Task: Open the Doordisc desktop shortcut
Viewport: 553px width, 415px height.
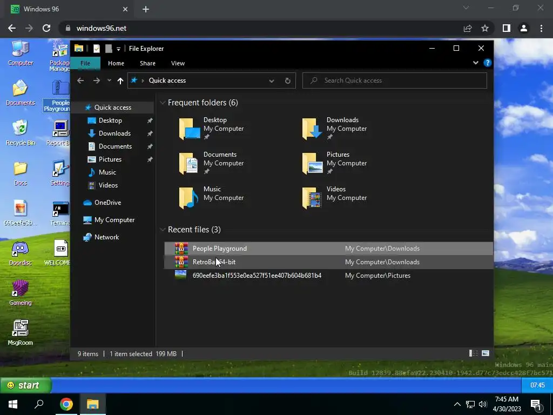Action: coord(20,253)
